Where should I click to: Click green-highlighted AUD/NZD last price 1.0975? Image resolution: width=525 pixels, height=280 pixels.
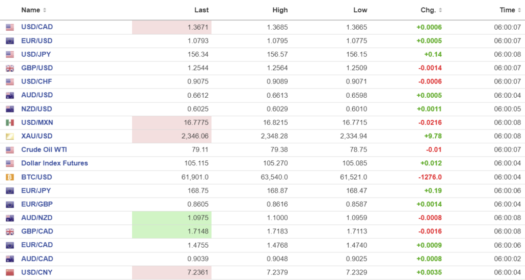pos(198,218)
